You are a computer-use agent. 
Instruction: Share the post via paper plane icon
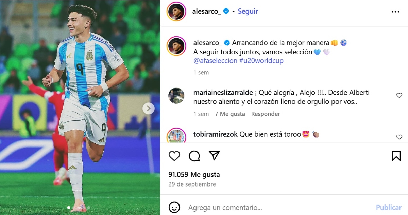click(214, 156)
